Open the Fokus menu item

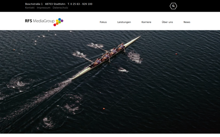[x=103, y=22]
